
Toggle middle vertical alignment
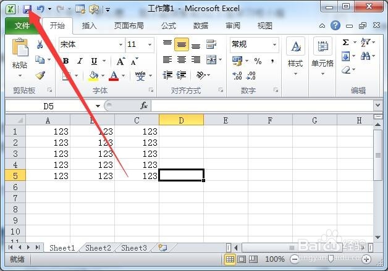(x=182, y=44)
